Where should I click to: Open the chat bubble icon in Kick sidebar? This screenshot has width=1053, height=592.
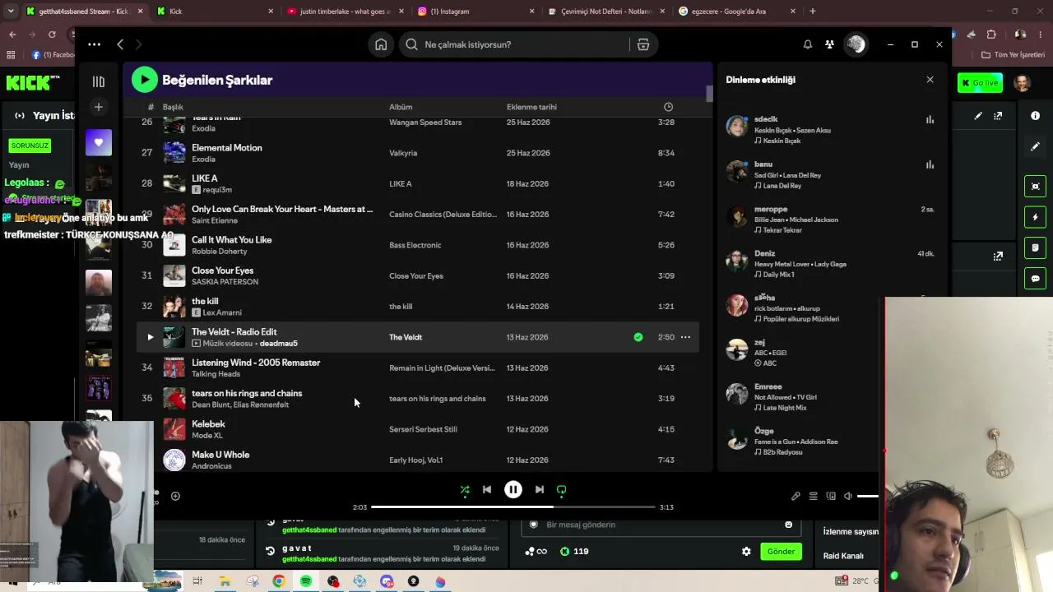1036,279
